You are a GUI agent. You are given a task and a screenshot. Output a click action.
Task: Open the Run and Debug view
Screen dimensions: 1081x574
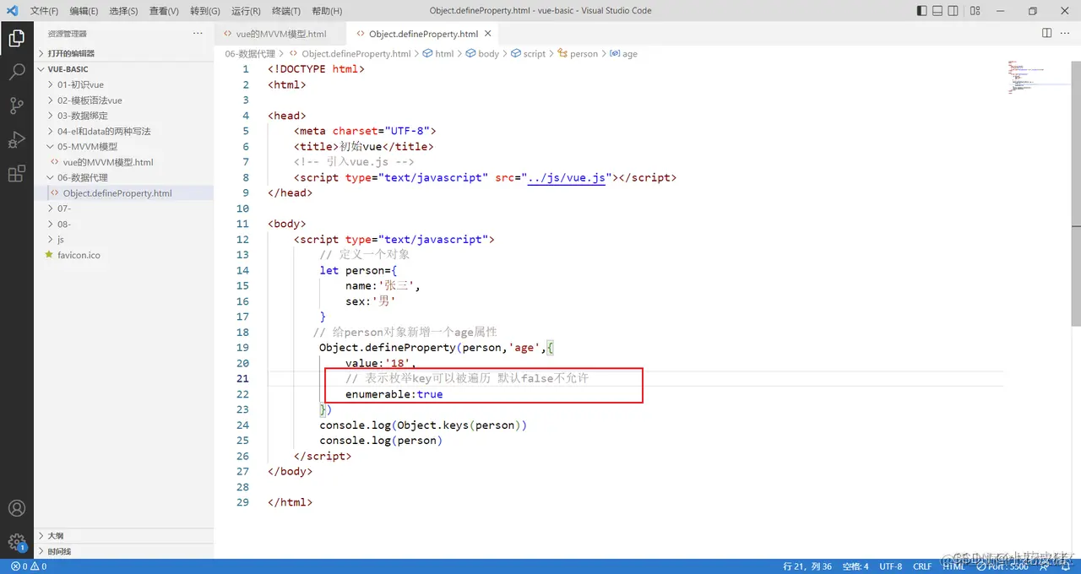[x=16, y=139]
